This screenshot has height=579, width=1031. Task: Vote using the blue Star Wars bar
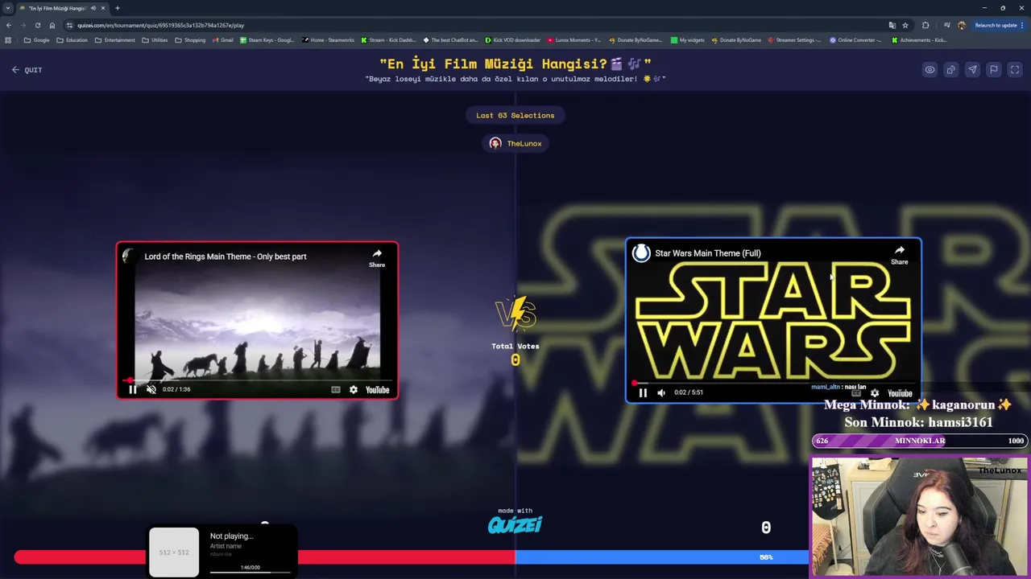coord(662,557)
